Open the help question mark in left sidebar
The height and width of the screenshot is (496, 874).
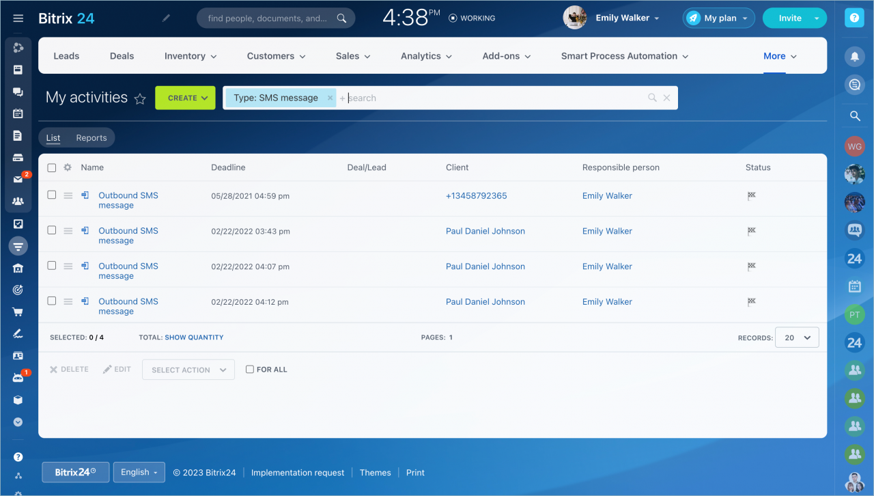pyautogui.click(x=18, y=457)
